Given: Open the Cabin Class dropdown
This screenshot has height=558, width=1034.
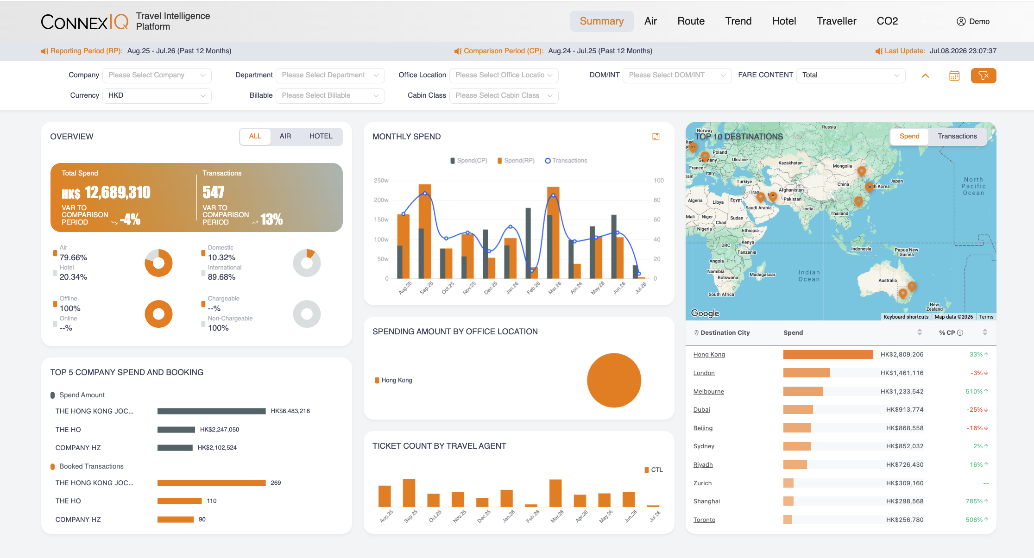Looking at the screenshot, I should point(504,95).
